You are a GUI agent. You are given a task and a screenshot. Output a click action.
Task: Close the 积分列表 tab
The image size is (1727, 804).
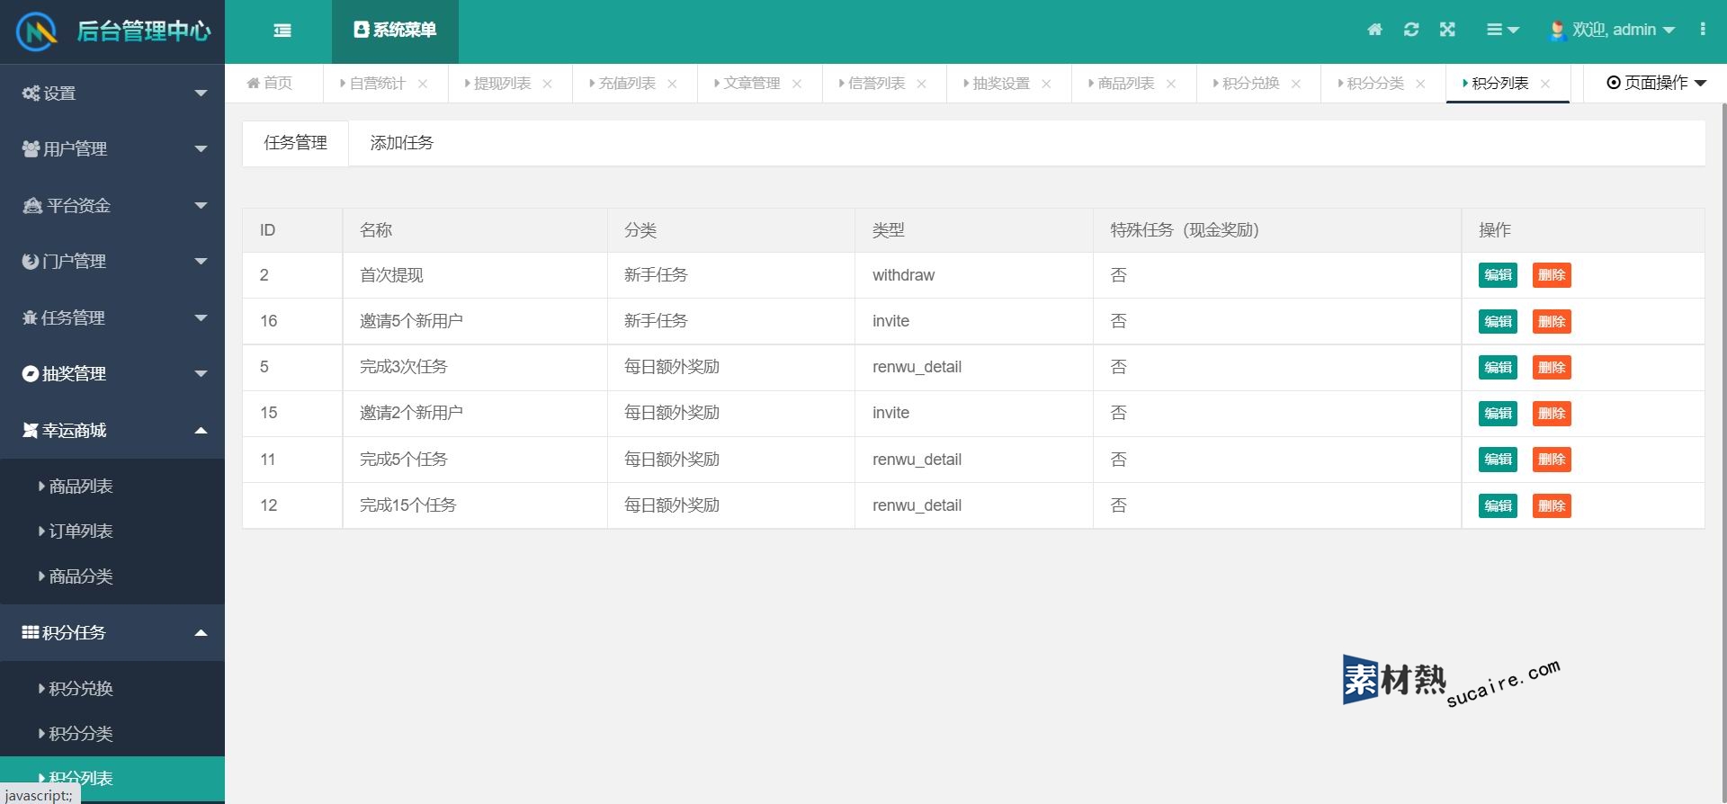(x=1545, y=84)
